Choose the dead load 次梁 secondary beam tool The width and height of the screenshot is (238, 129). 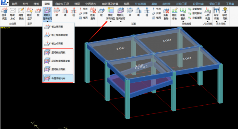[x=83, y=13]
